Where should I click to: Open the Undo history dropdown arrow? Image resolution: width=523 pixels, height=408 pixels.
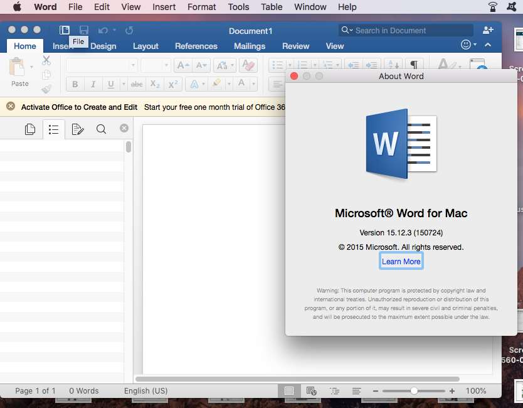(114, 30)
